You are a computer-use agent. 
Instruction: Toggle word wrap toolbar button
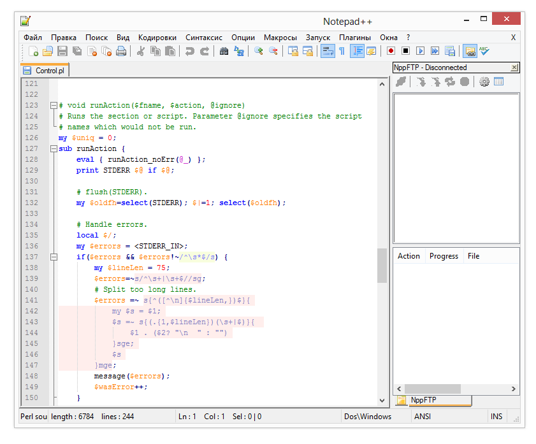327,52
